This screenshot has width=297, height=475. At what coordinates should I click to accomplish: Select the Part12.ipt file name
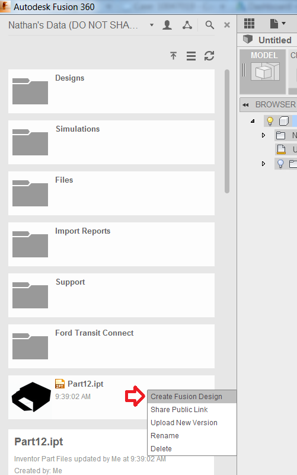coord(85,384)
